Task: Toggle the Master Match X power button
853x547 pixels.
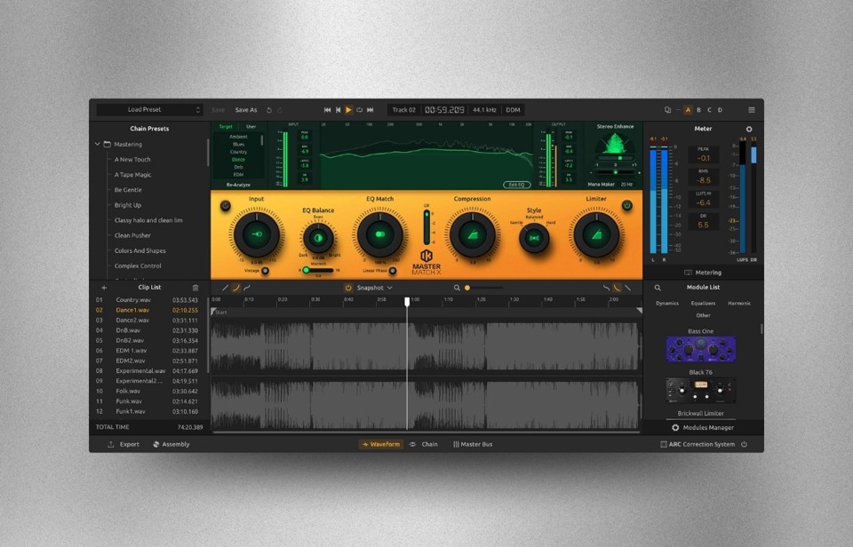Action: pyautogui.click(x=626, y=205)
